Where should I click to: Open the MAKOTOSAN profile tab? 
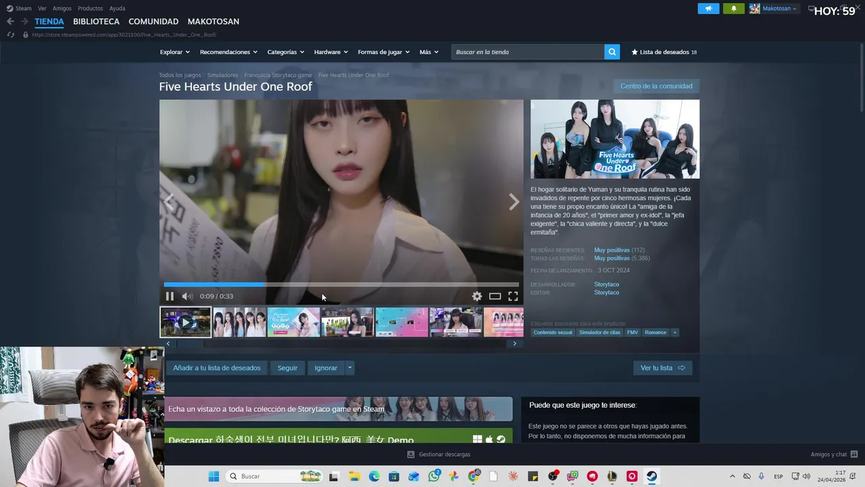(x=214, y=22)
